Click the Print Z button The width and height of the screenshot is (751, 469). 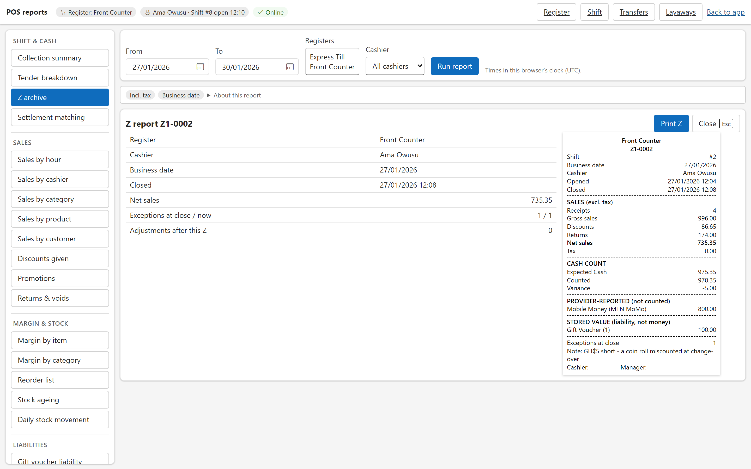pos(671,124)
